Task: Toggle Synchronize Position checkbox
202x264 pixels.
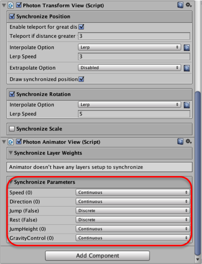Action: click(x=12, y=17)
